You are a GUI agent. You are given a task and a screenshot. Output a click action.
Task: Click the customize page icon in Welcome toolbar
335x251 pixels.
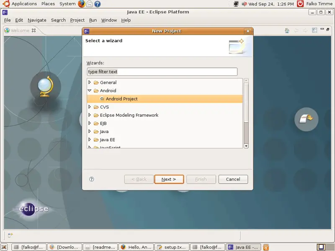pos(314,30)
